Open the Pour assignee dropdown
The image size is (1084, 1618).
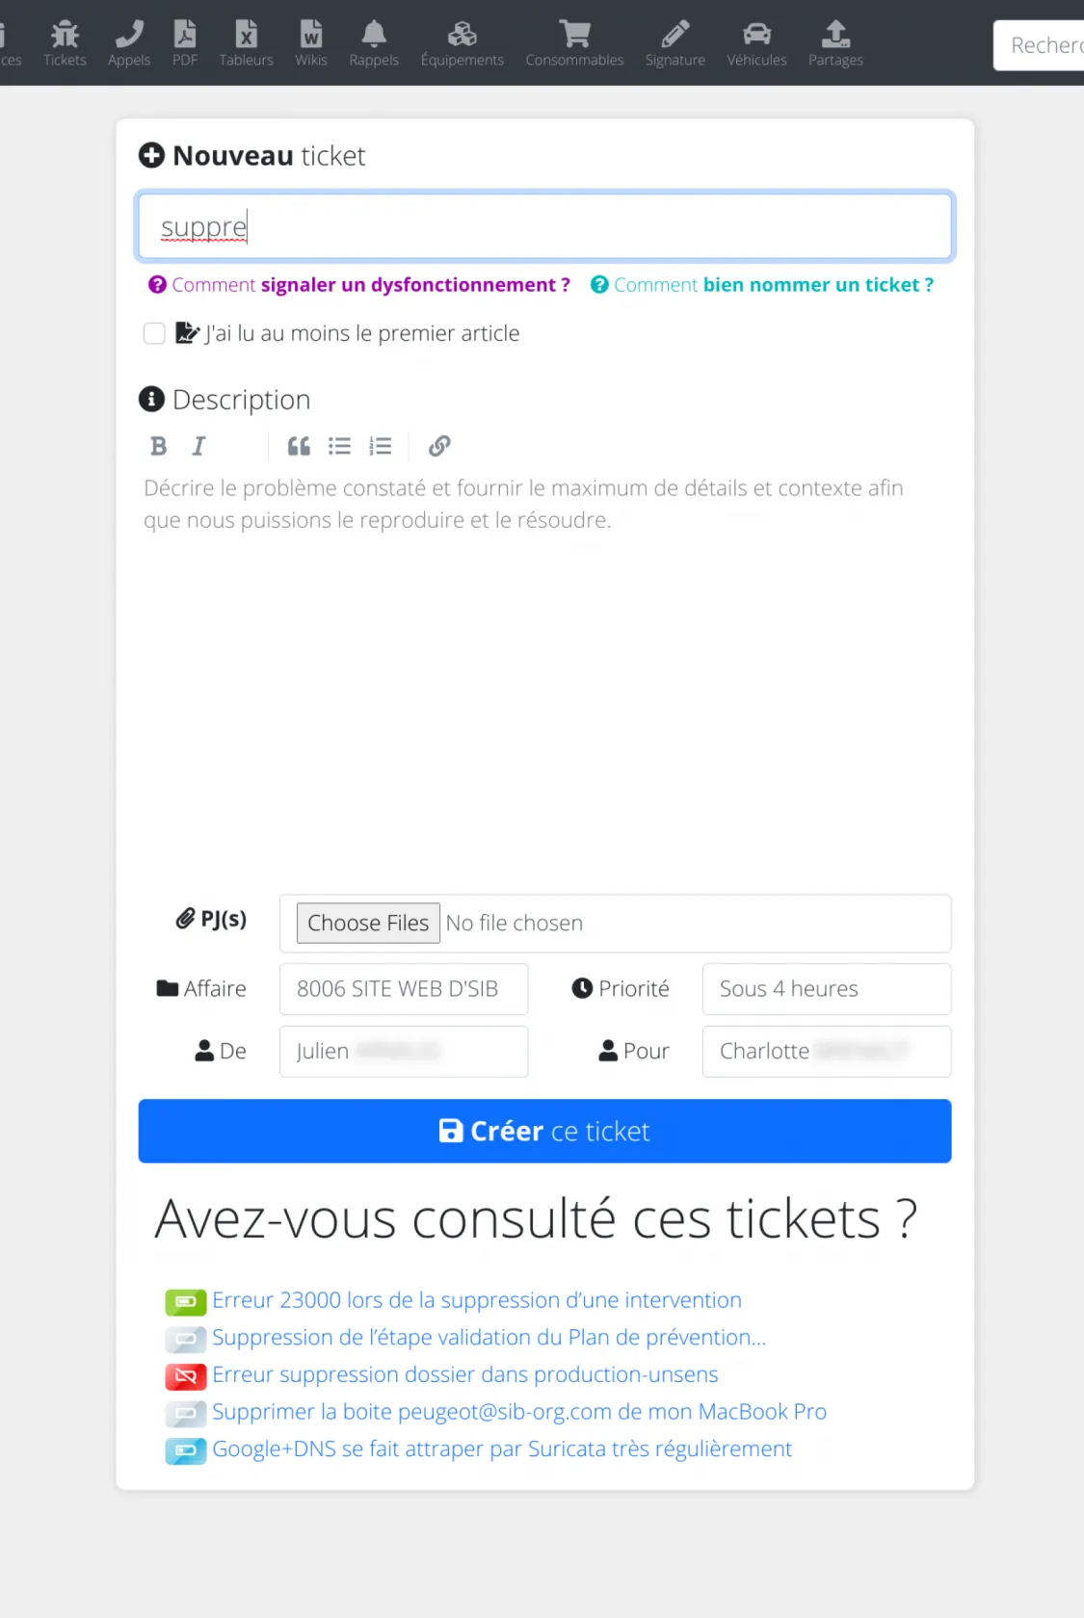(826, 1051)
